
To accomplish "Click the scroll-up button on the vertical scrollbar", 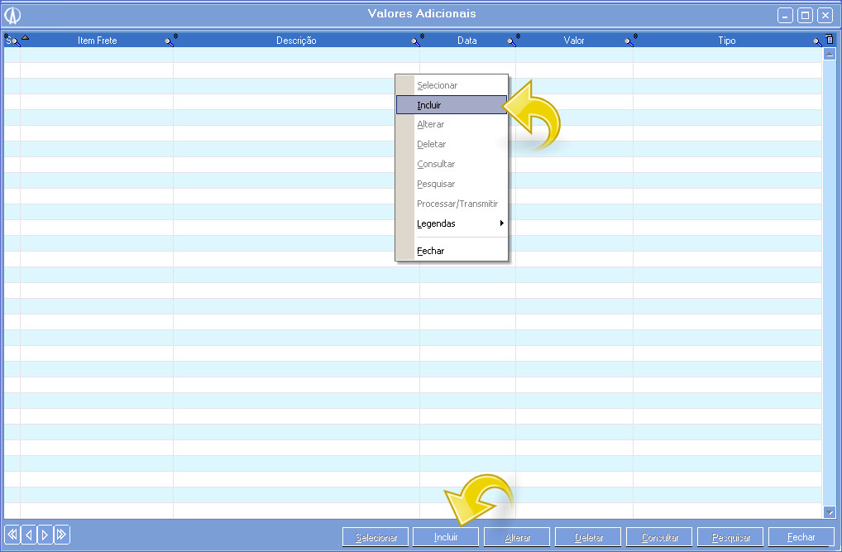I will pos(830,54).
